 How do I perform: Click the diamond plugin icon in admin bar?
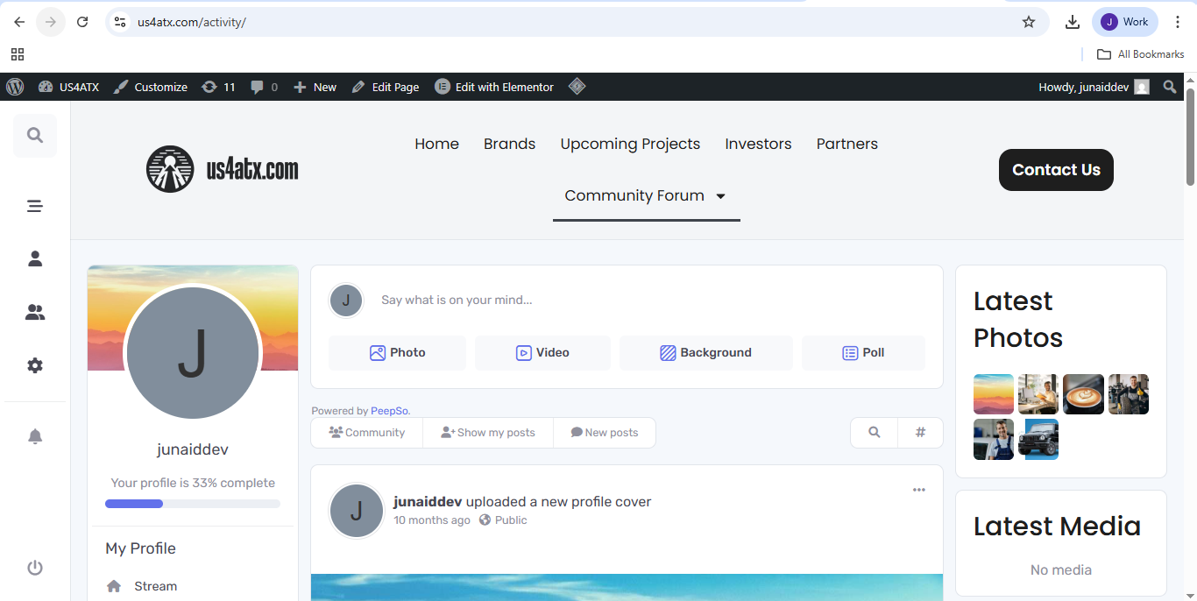tap(577, 86)
